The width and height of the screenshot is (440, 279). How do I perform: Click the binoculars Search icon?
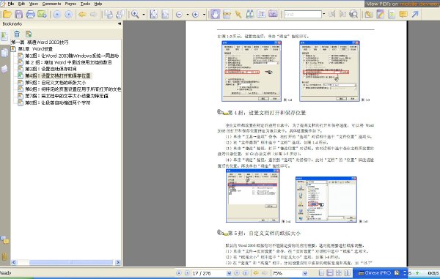[250, 14]
